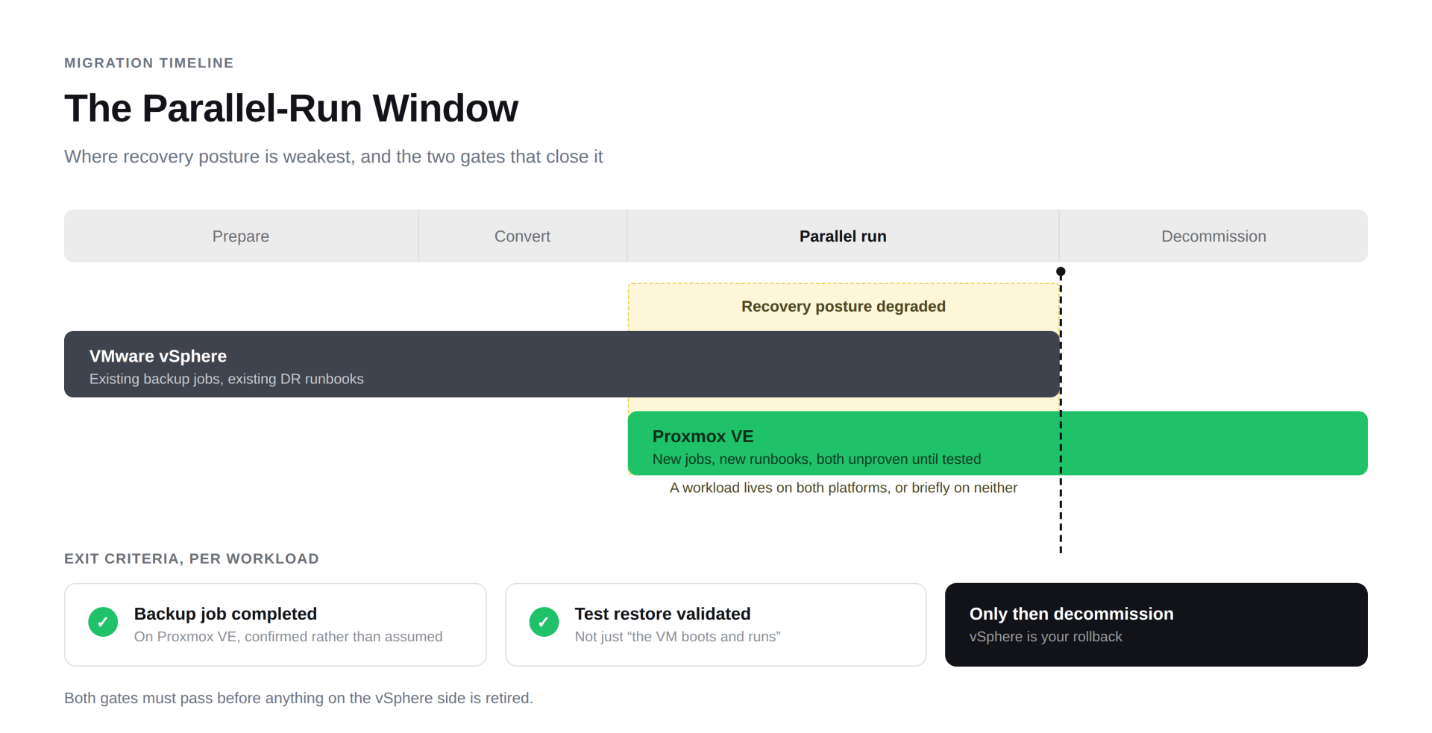Viewport: 1432px width, 733px height.
Task: Click the text On Proxmox VE, confirmed rather than assumed
Action: click(289, 637)
